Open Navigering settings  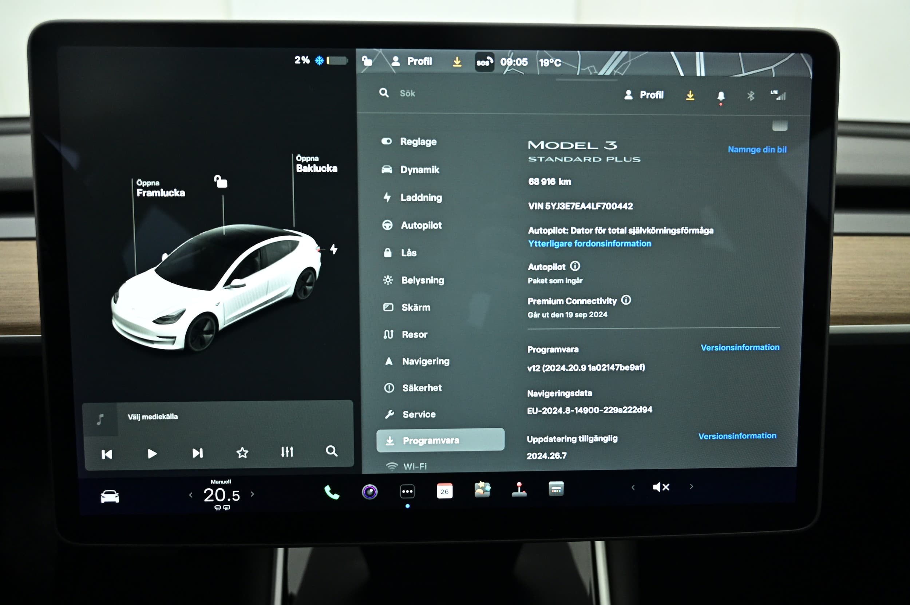point(418,361)
